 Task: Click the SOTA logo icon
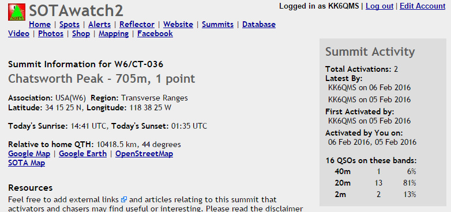pos(17,12)
